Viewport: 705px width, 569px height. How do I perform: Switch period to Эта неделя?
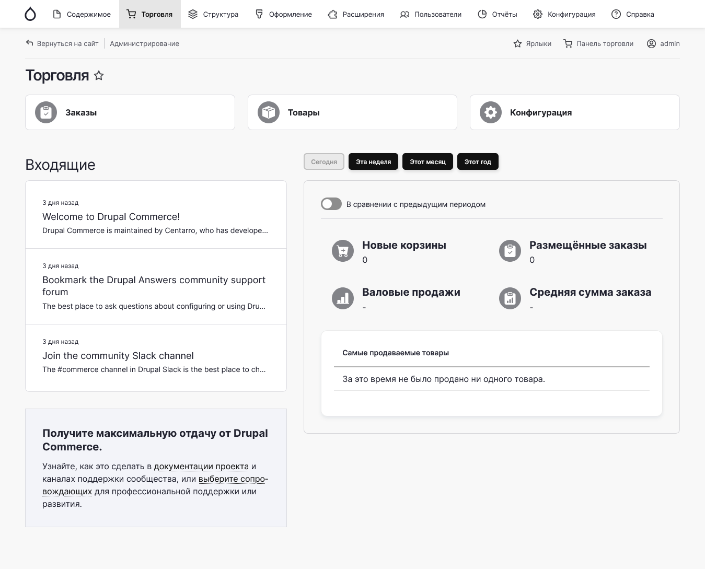(373, 162)
